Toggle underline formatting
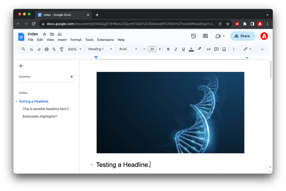The image size is (286, 191). (183, 49)
